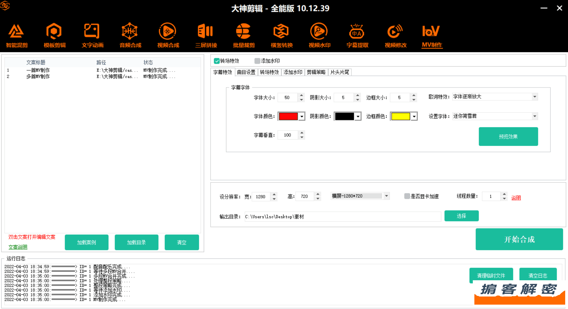Image resolution: width=568 pixels, height=309 pixels.
Task: Open the 文字动画 tool
Action: tap(92, 36)
